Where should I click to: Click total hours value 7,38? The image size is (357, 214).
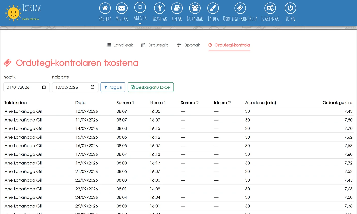pos(348,206)
